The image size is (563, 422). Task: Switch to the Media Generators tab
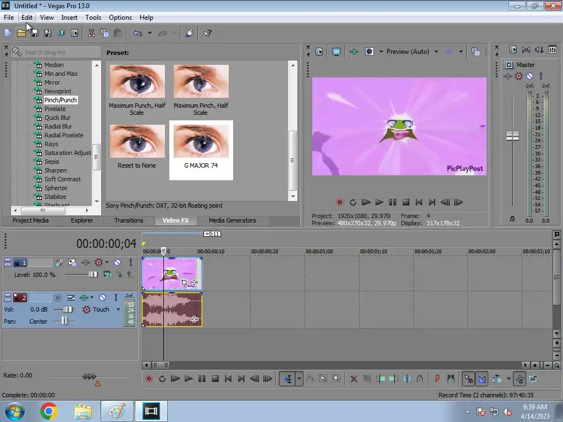point(233,220)
